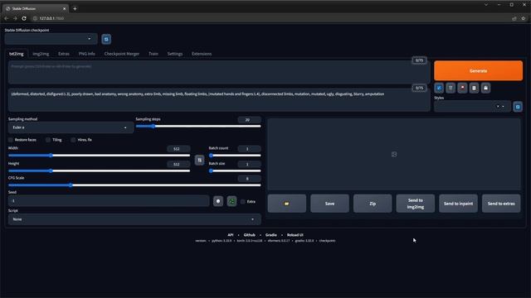Click into the Seed input field
Screen dimensions: 531x298
109,201
